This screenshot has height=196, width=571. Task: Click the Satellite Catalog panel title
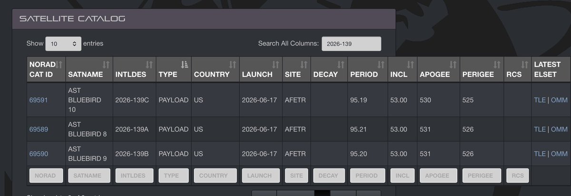[x=72, y=19]
